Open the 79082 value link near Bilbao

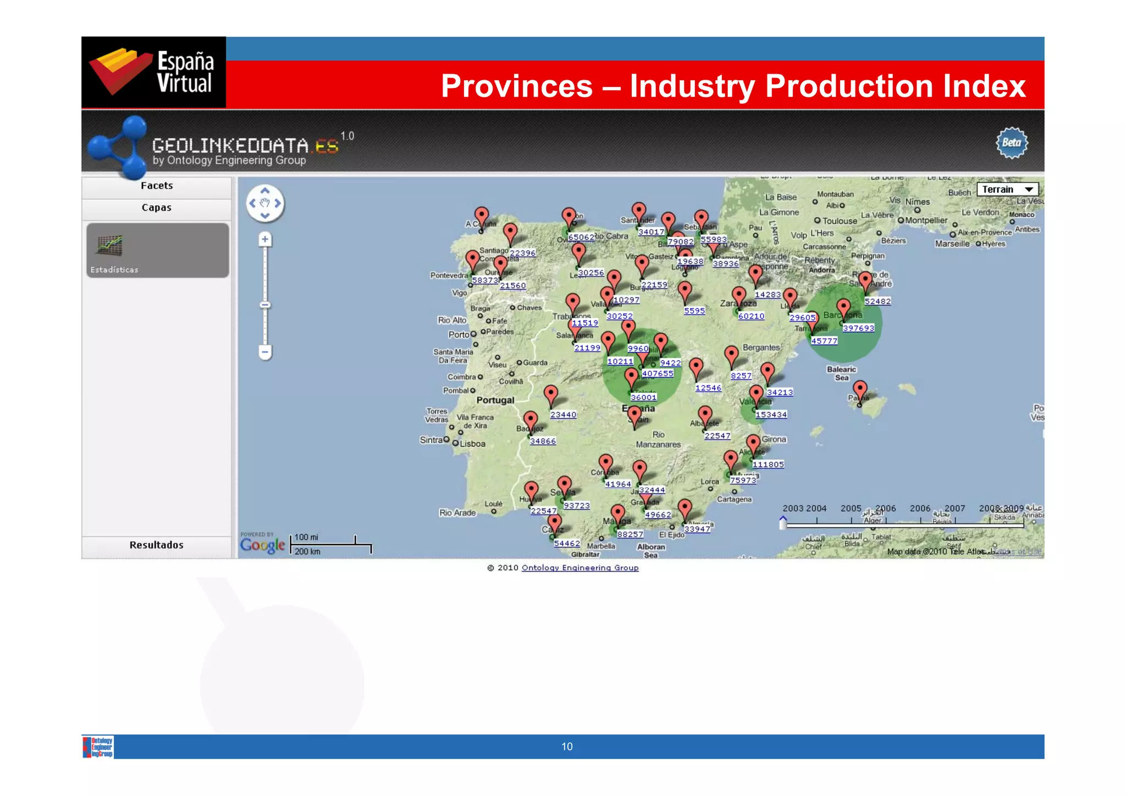coord(681,242)
